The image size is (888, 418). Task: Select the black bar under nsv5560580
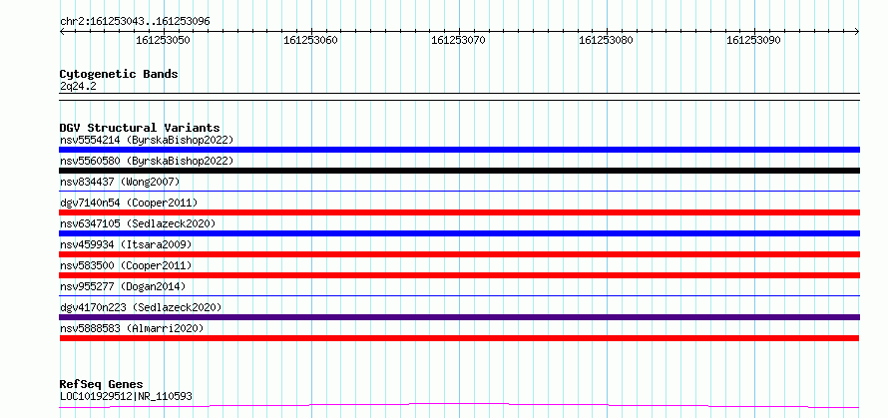coord(459,171)
